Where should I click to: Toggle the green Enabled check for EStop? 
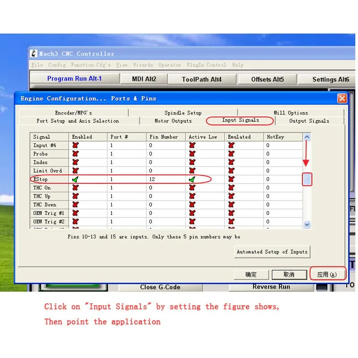click(75, 179)
